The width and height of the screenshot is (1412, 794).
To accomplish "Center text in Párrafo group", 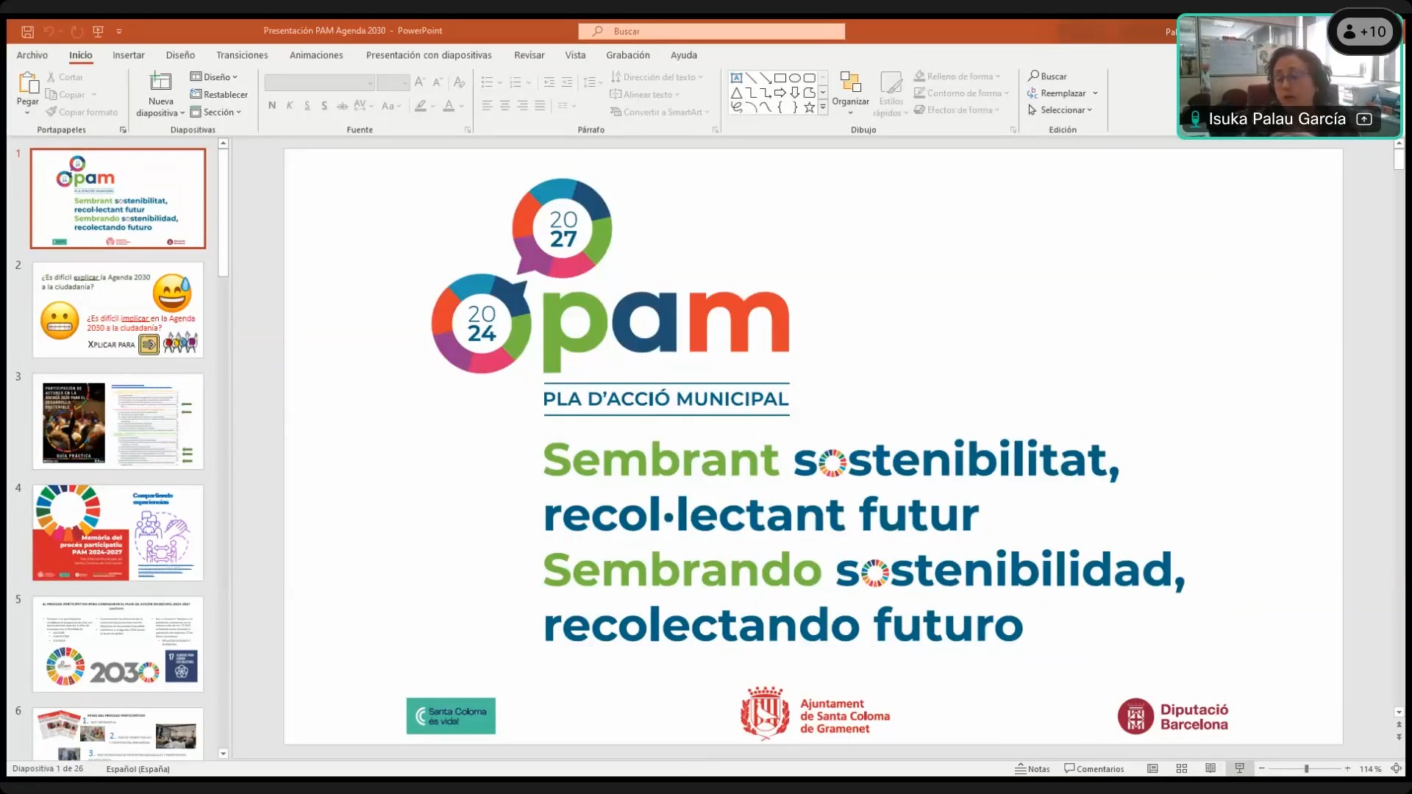I will coord(504,106).
